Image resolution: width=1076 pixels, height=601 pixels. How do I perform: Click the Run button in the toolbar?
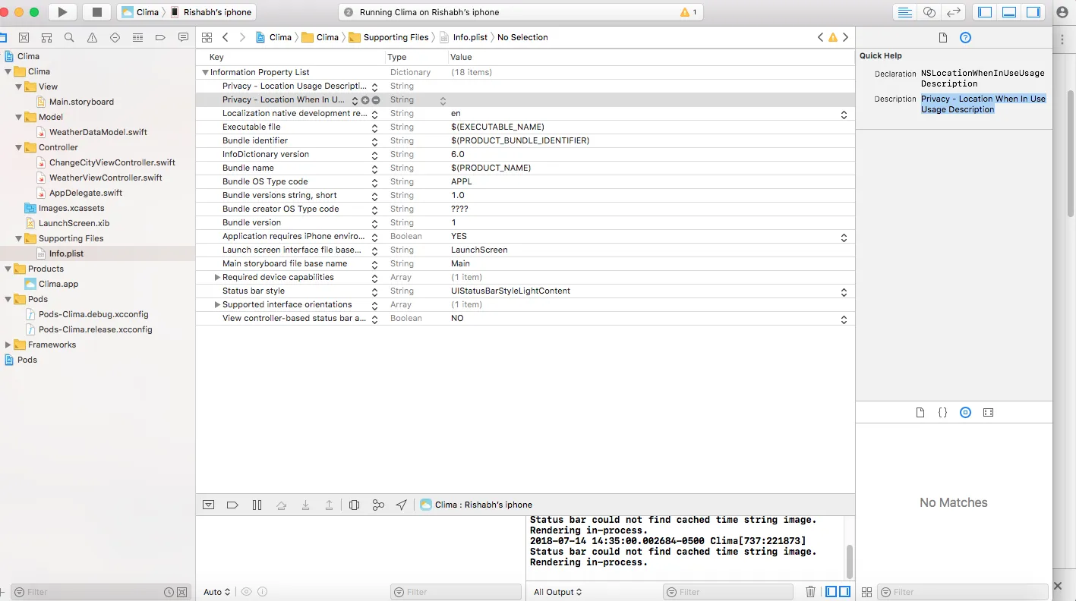[x=63, y=12]
